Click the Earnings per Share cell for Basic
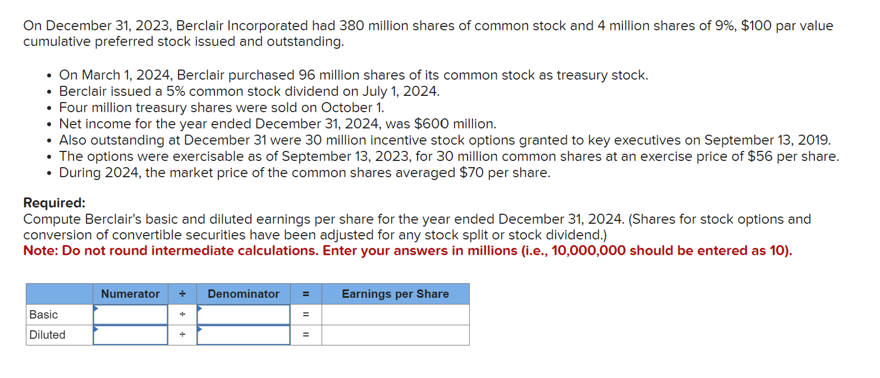Screen dimensions: 880x378 [395, 315]
